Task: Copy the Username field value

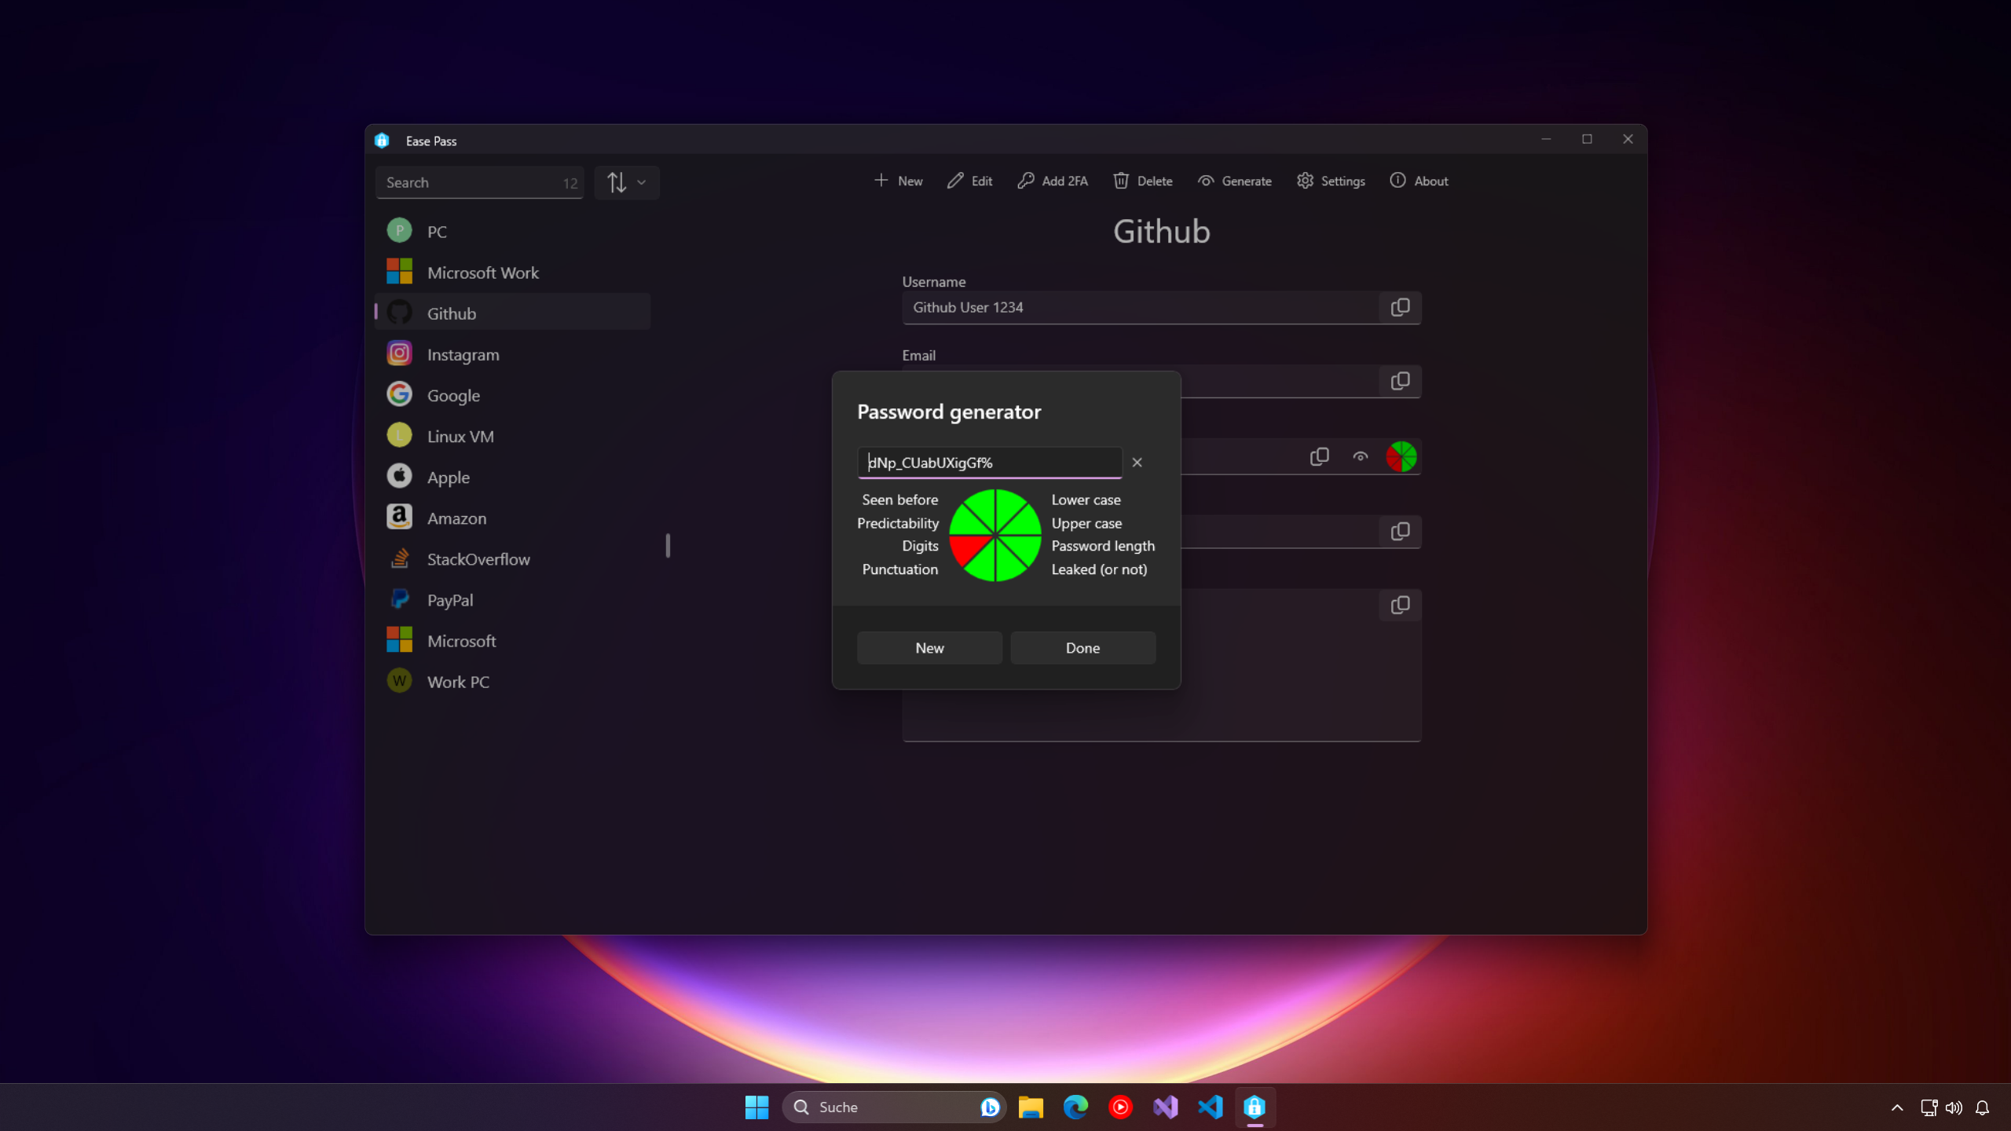Action: click(x=1400, y=307)
